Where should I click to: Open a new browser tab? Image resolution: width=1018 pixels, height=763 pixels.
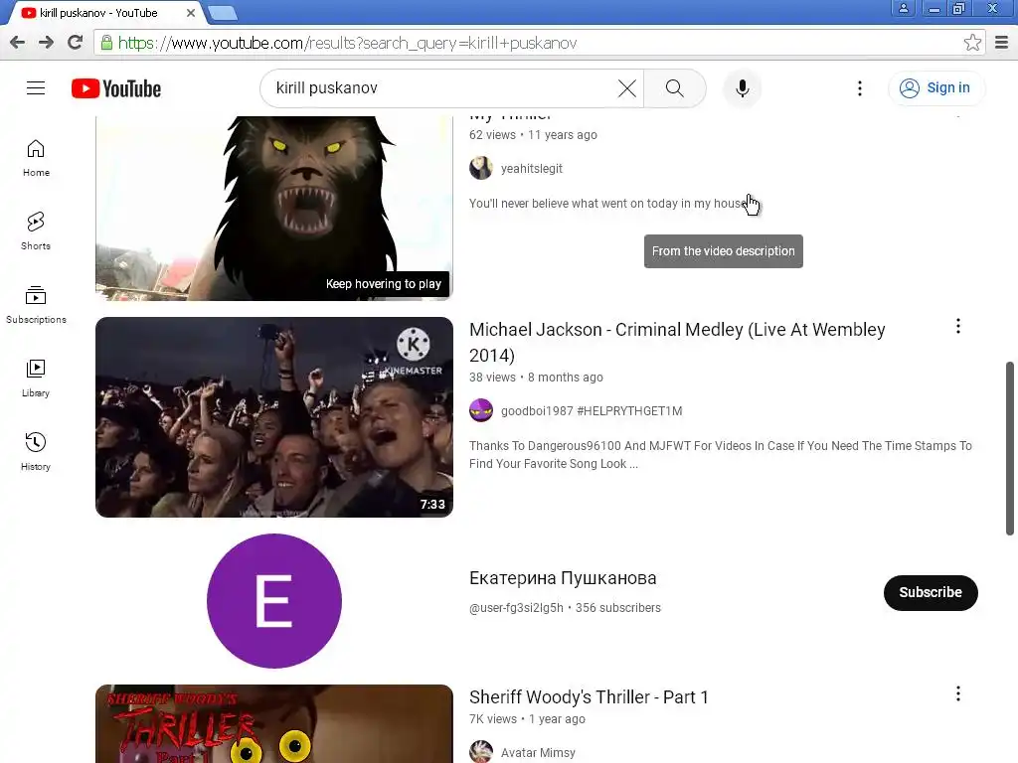pos(223,12)
